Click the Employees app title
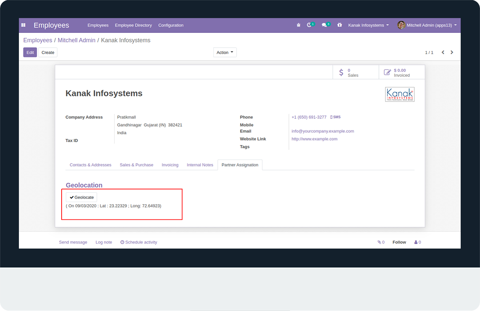480x311 pixels. [51, 25]
